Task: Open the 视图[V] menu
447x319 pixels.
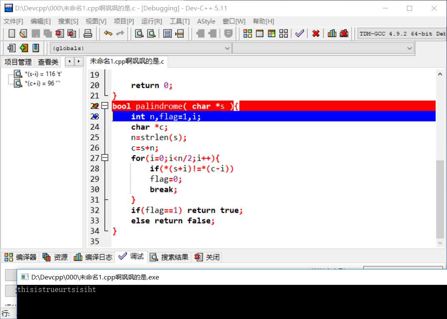Action: pos(96,21)
